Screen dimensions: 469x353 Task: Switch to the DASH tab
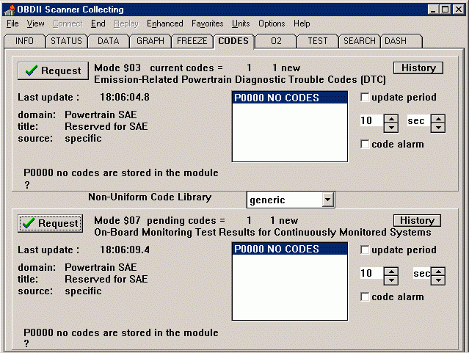401,41
